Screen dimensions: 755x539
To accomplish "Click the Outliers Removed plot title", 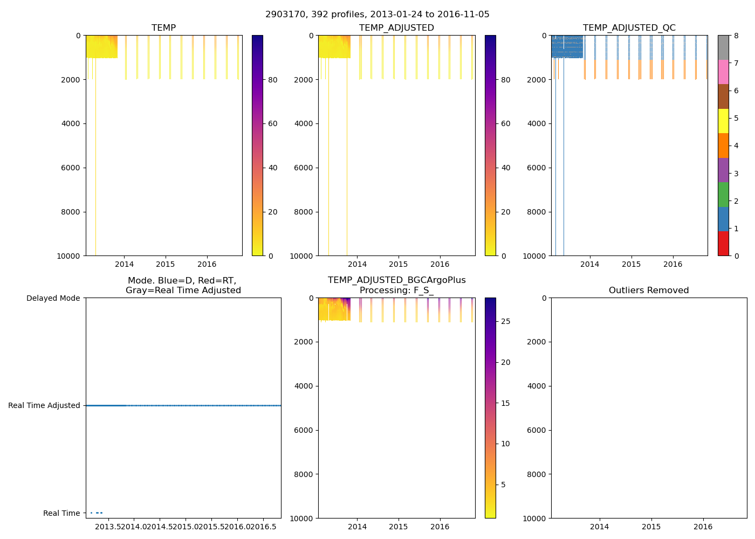I will [649, 291].
